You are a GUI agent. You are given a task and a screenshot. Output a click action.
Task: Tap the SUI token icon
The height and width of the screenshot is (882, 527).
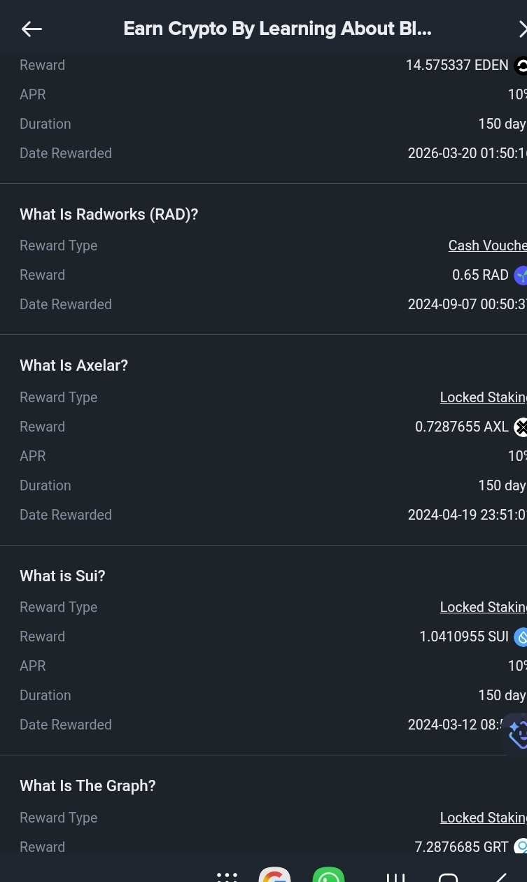click(x=520, y=637)
